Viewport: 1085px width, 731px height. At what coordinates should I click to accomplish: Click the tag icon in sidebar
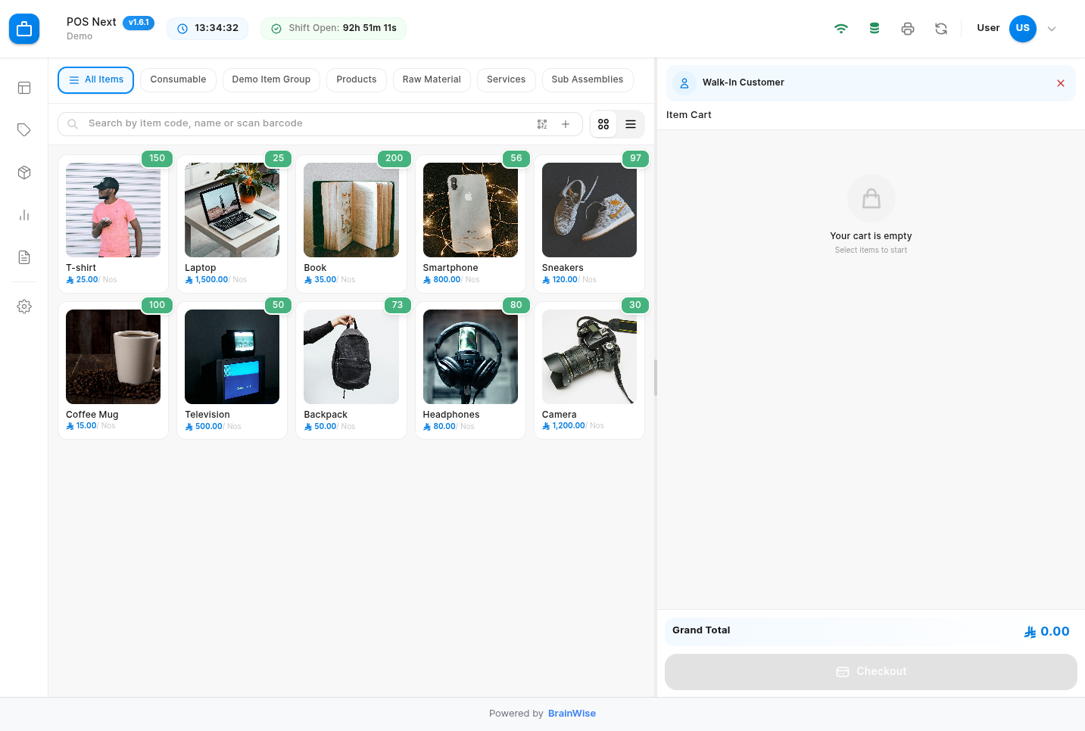coord(24,130)
